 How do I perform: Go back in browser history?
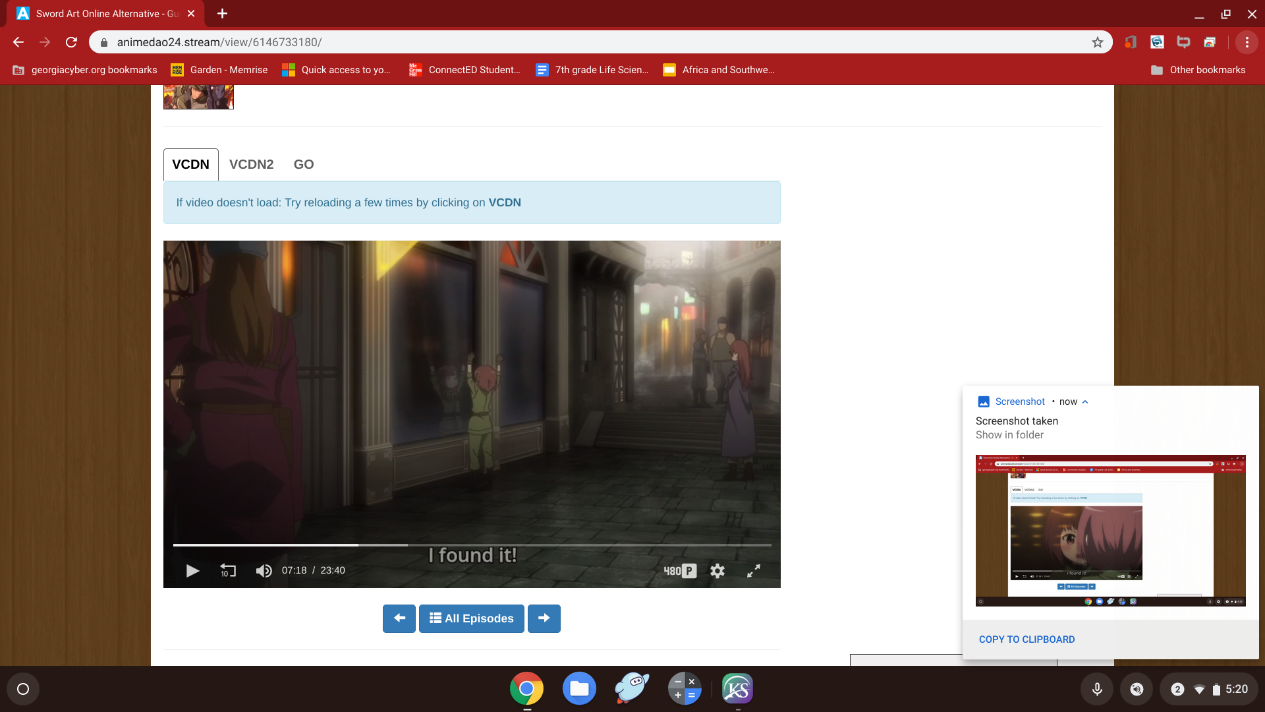coord(18,42)
